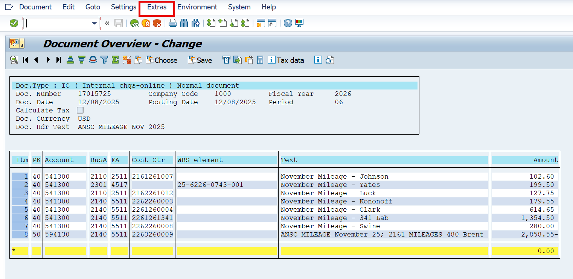Go back using the green Back arrow icon
This screenshot has height=279, width=573.
coord(134,23)
